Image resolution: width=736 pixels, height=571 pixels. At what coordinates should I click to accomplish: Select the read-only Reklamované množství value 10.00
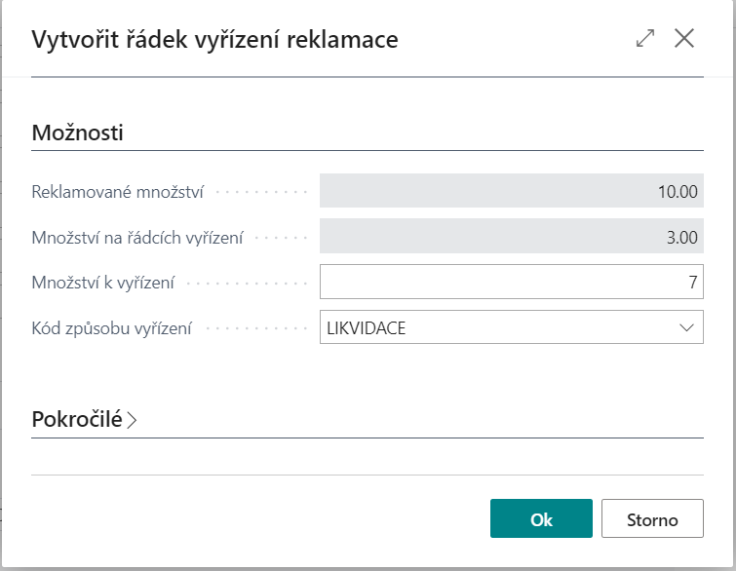678,192
